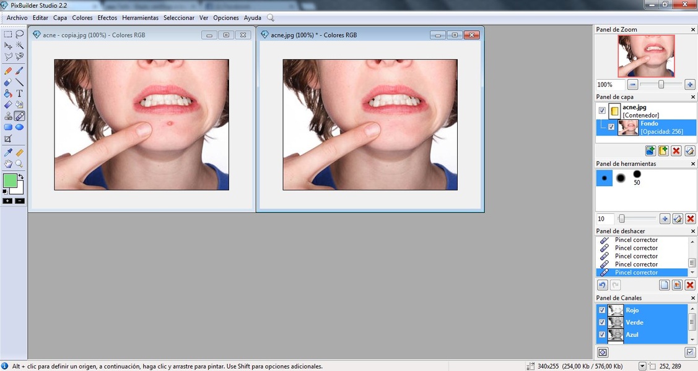Open the Ayuda menu
Screen dimensions: 698x371
(253, 18)
